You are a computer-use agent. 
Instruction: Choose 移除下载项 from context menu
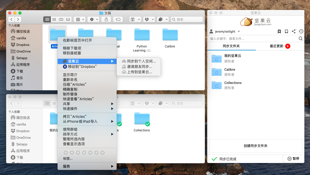click(x=87, y=48)
